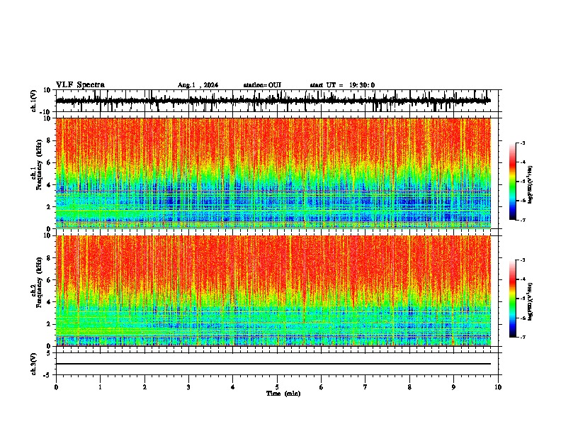Image resolution: width=561 pixels, height=434 pixels.
Task: Click the "9" tick on the time axis
Action: [453, 387]
